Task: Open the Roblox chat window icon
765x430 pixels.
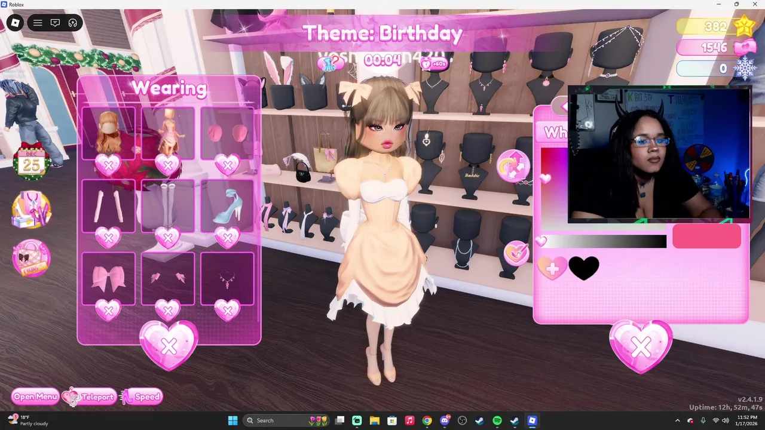Action: tap(55, 23)
